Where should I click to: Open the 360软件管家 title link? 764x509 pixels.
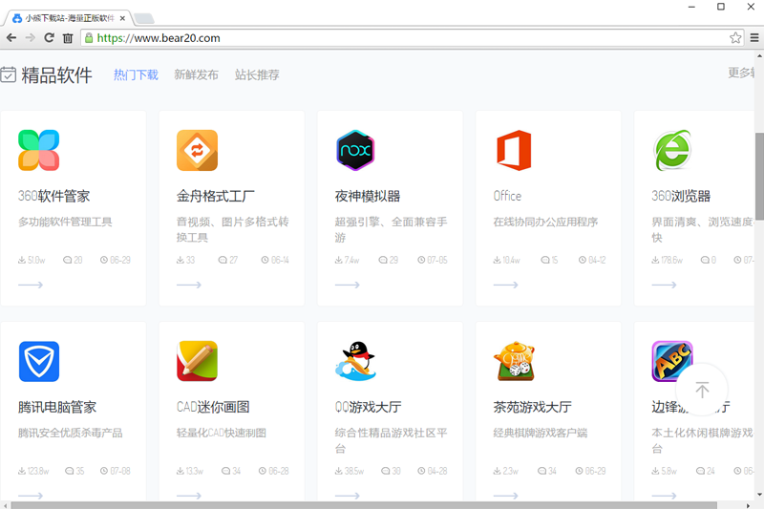(54, 196)
